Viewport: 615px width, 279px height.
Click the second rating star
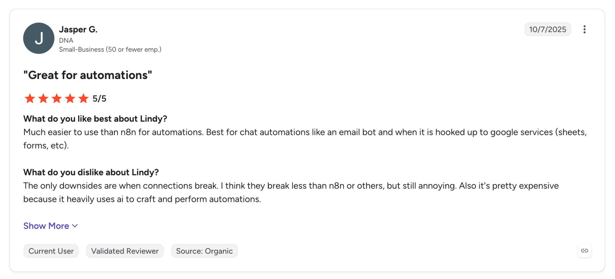click(43, 99)
